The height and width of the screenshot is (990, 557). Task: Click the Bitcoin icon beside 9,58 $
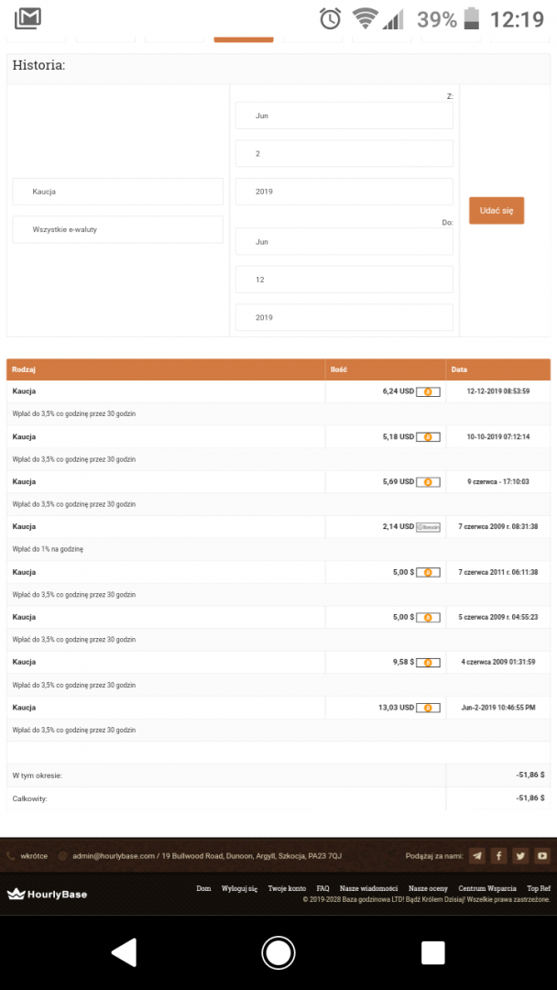point(426,662)
